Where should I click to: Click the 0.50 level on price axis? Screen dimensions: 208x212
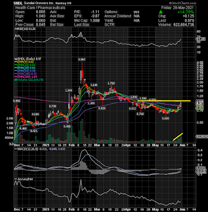(x=200, y=122)
